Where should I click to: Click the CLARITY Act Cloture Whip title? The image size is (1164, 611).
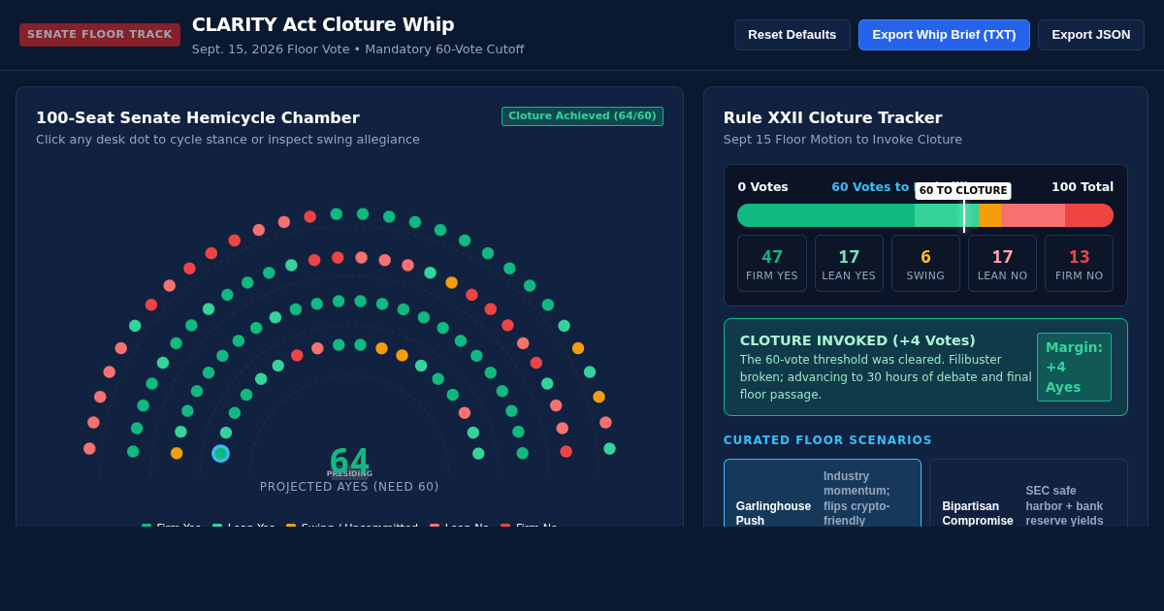click(323, 24)
